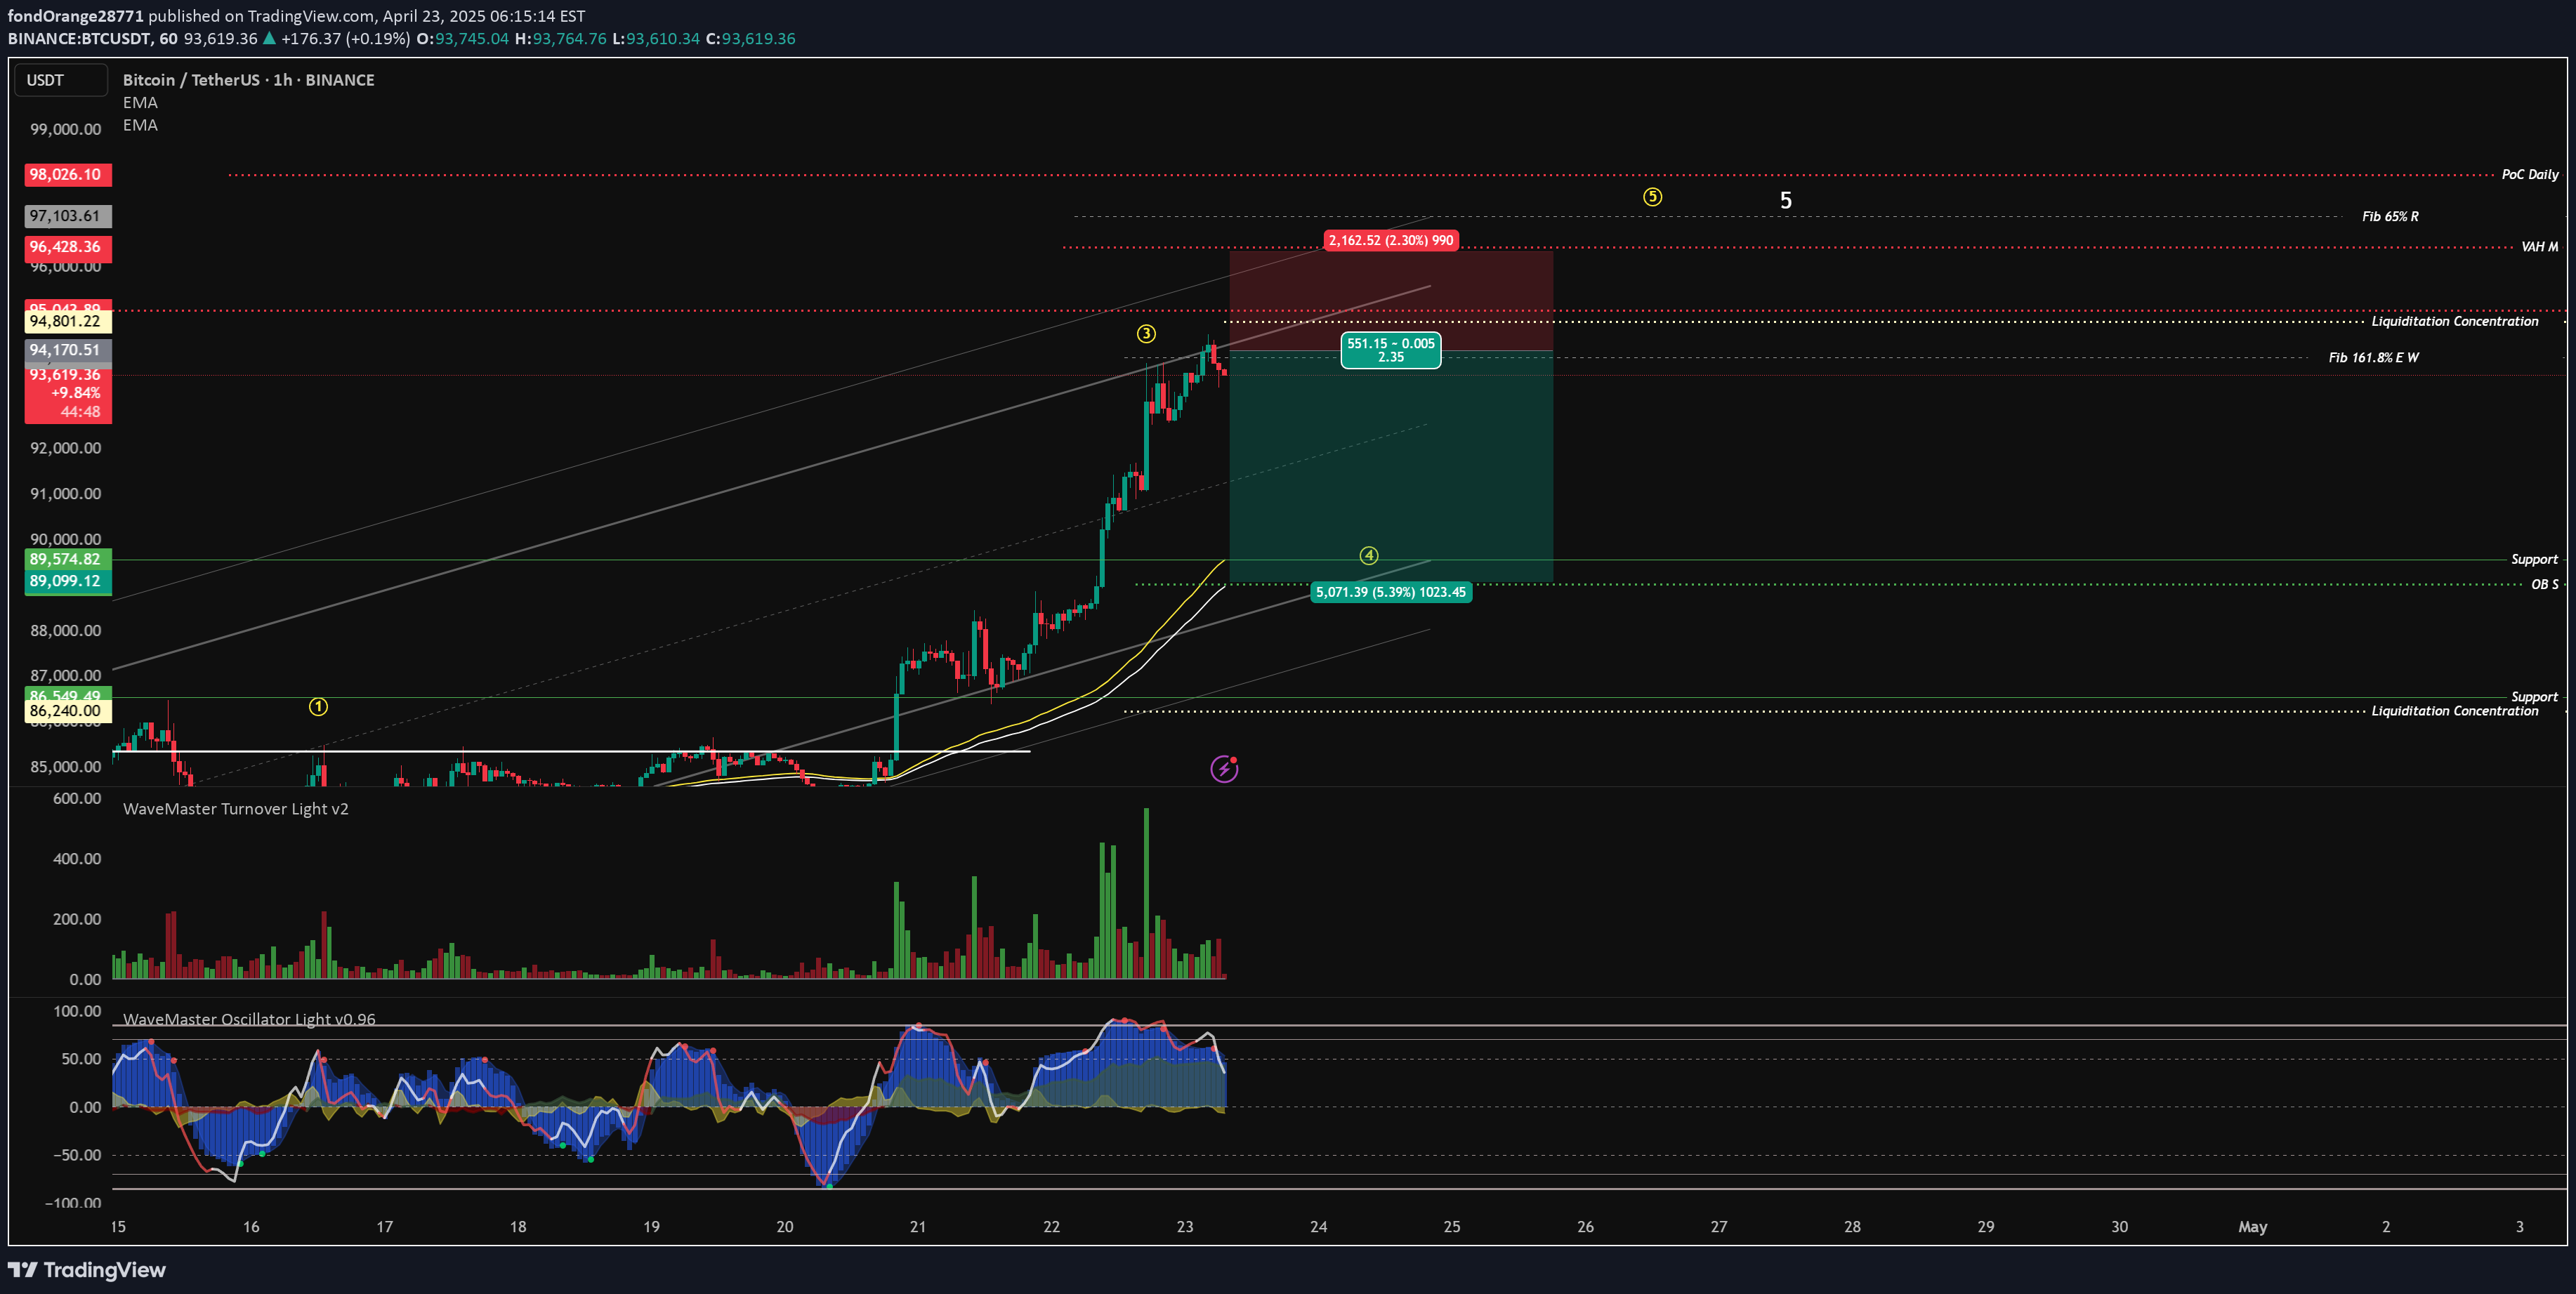Click the 96,428.36 price label
This screenshot has height=1294, width=2576.
(68, 247)
